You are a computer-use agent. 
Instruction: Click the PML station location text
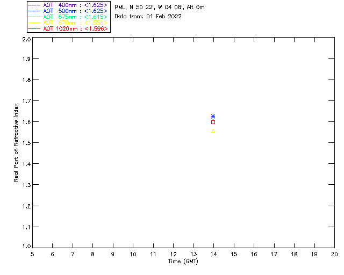point(159,8)
